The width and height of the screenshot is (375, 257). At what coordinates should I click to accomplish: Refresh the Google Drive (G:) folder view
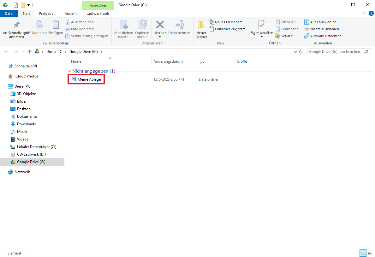coord(301,52)
